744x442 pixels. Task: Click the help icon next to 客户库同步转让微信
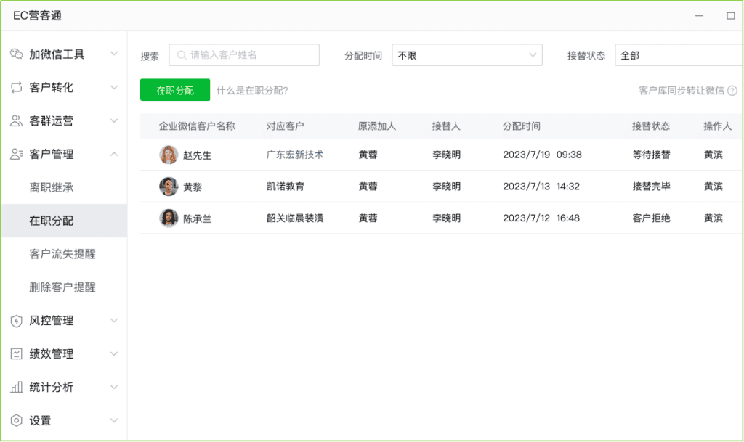(x=732, y=91)
